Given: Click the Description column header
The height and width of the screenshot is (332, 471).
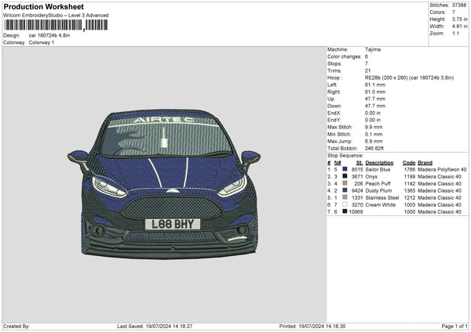Looking at the screenshot, I should (379, 163).
